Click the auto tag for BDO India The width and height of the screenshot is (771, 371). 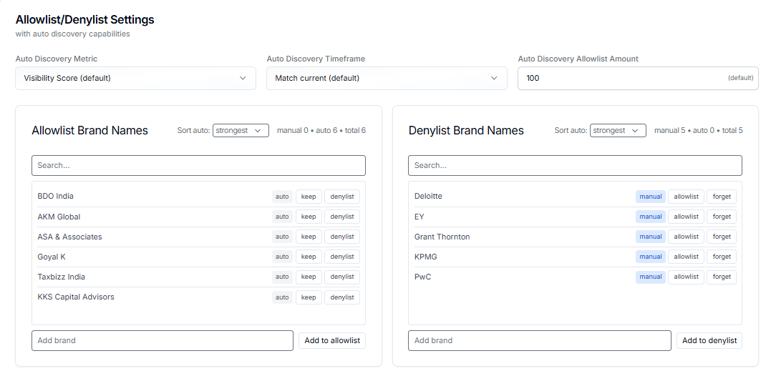click(282, 197)
